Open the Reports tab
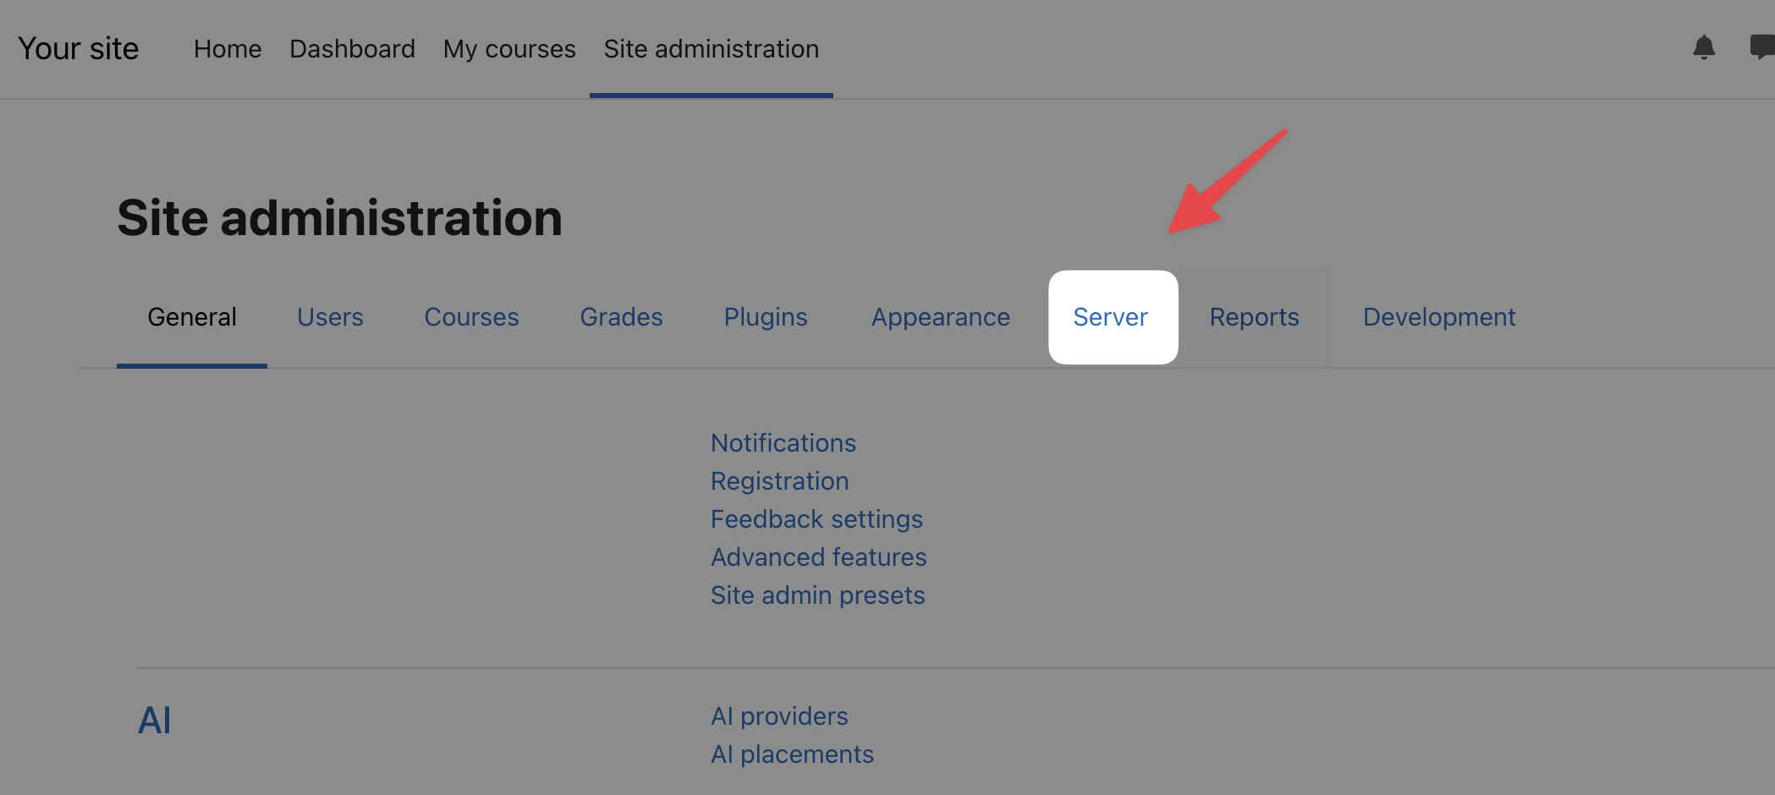The width and height of the screenshot is (1775, 795). point(1254,317)
